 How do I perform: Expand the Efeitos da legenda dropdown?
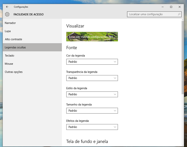click(92, 127)
